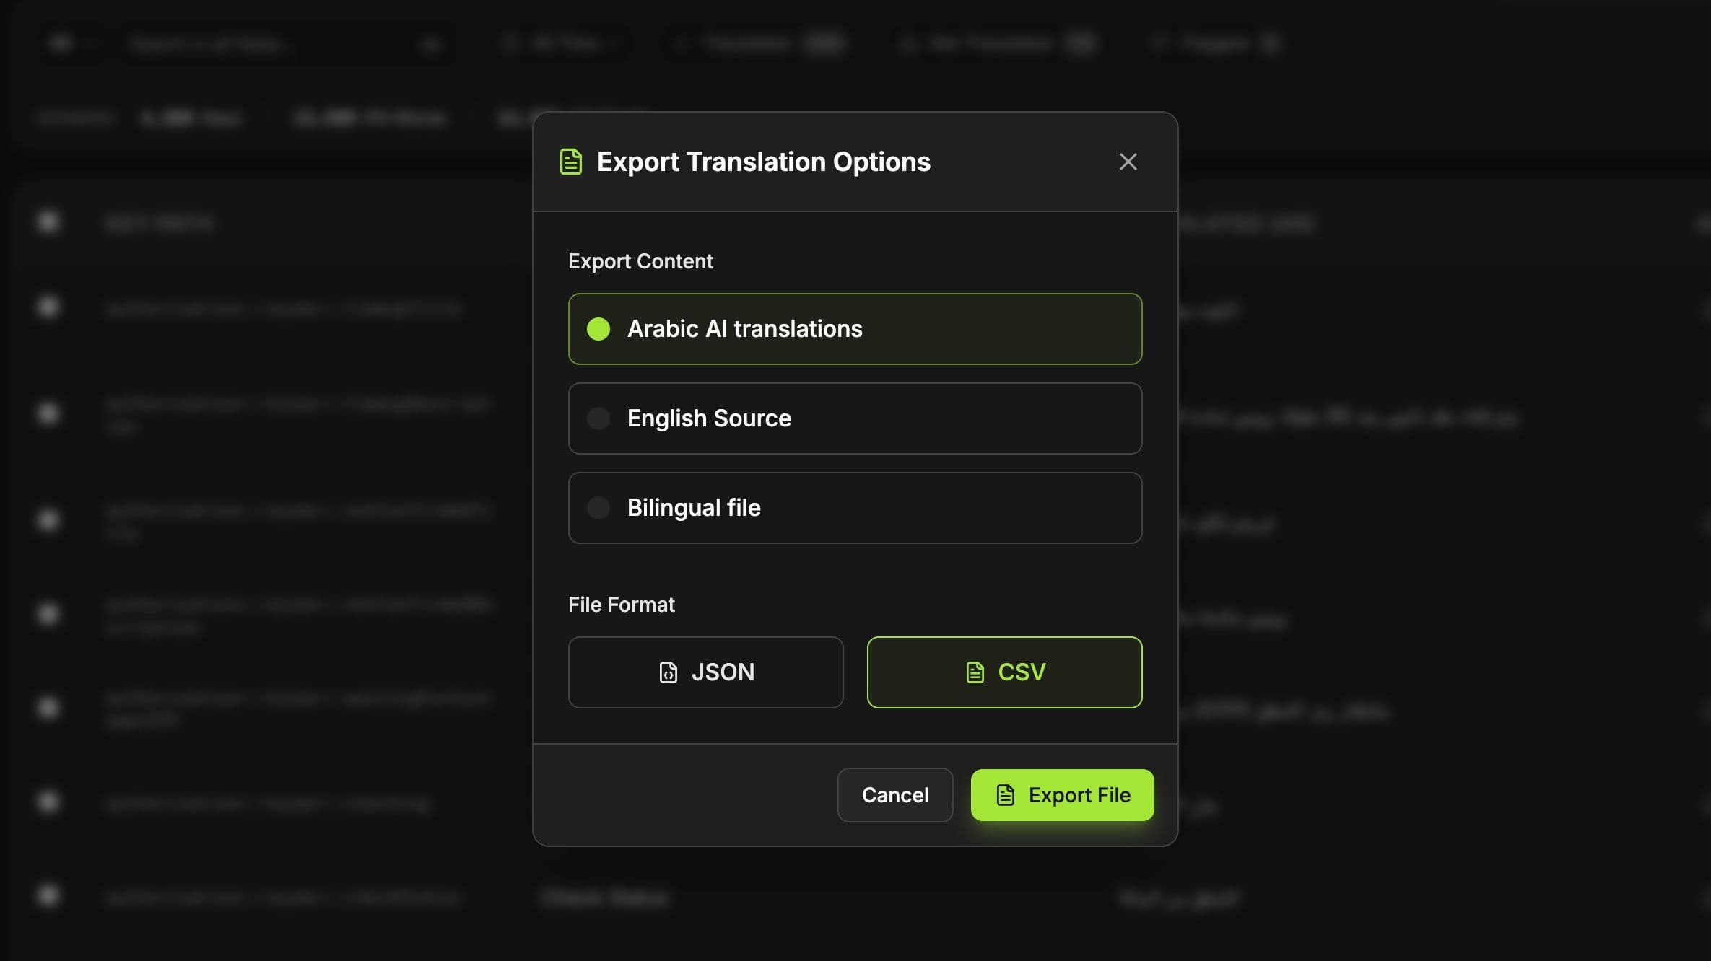The image size is (1711, 961).
Task: Click the green CSV document icon
Action: click(x=975, y=672)
